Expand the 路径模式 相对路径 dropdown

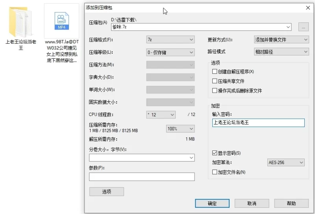click(x=281, y=52)
